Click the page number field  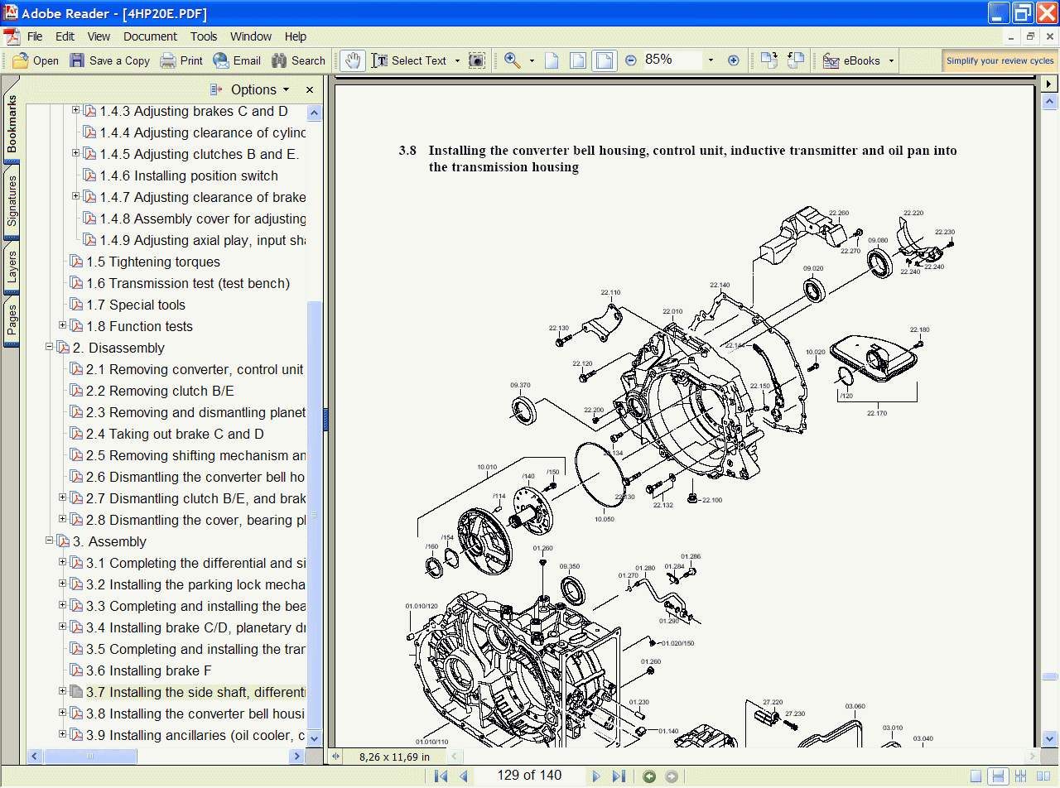click(529, 776)
